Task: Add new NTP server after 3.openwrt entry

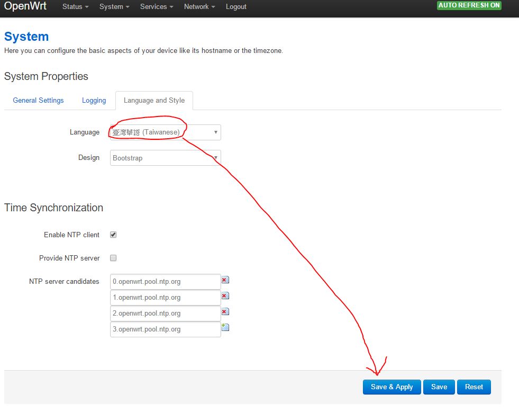Action: (x=225, y=327)
